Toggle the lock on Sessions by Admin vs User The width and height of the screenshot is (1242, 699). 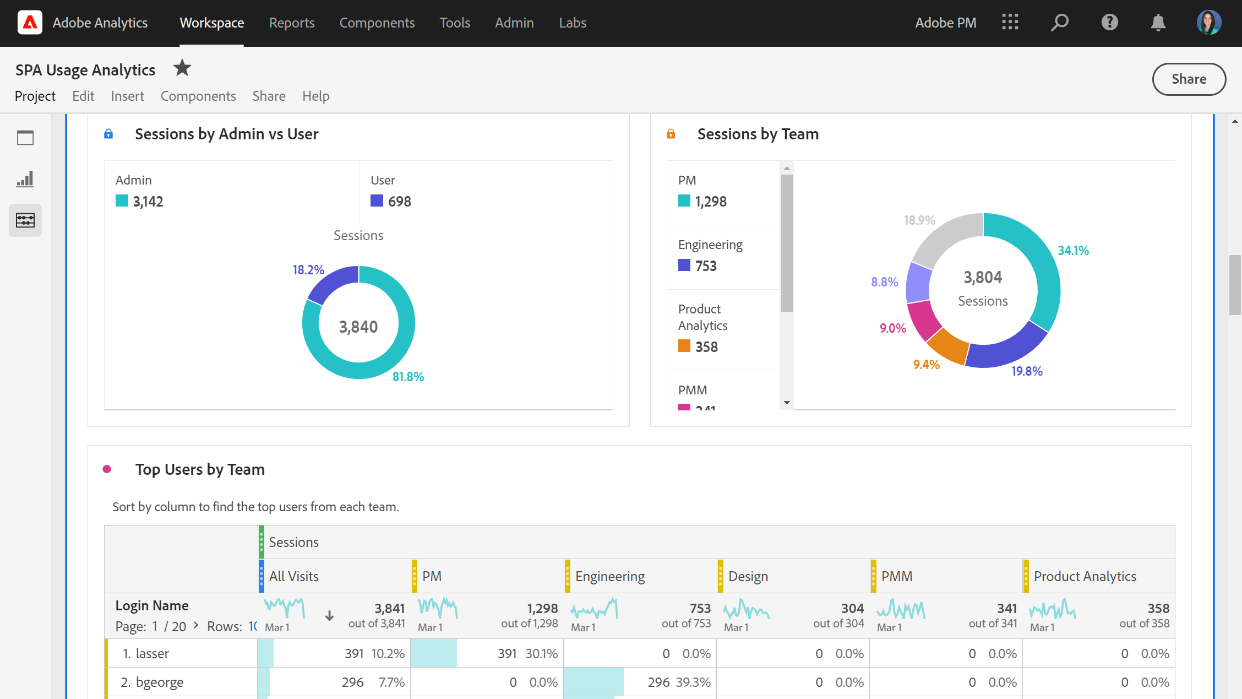coord(108,134)
